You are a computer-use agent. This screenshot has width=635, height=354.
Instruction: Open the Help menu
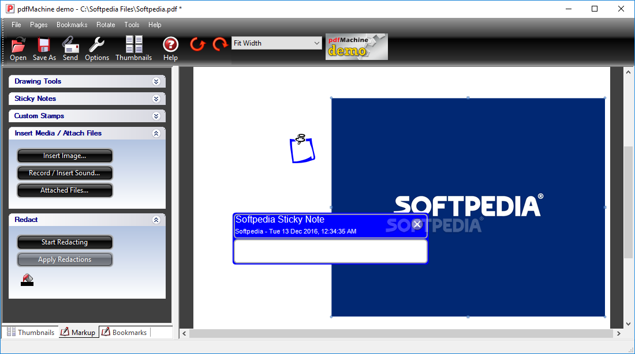155,25
